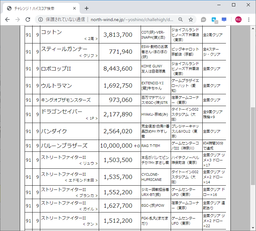This screenshot has width=256, height=231.
Task: Click location ゲームセンターコパIII（神奈川）
Action: pos(185,146)
